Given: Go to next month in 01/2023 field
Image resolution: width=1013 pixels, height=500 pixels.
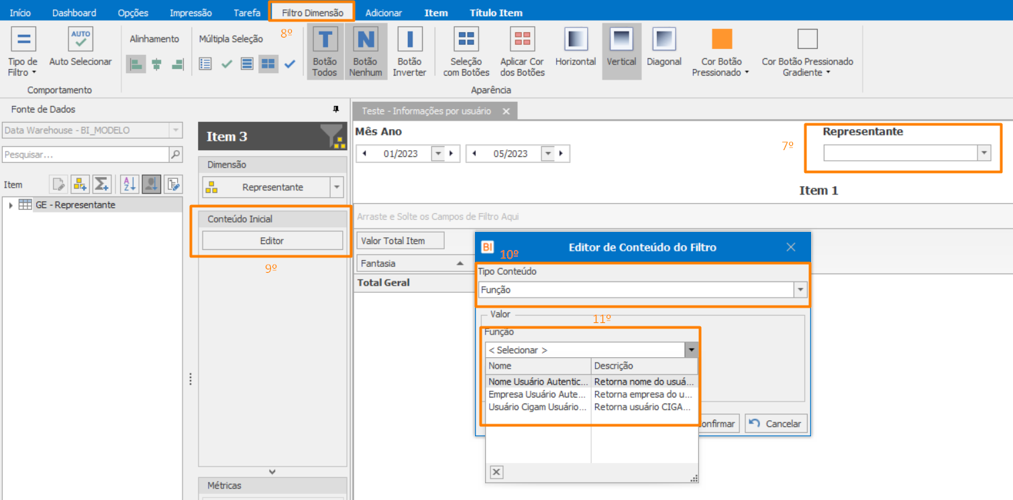Looking at the screenshot, I should pos(451,153).
